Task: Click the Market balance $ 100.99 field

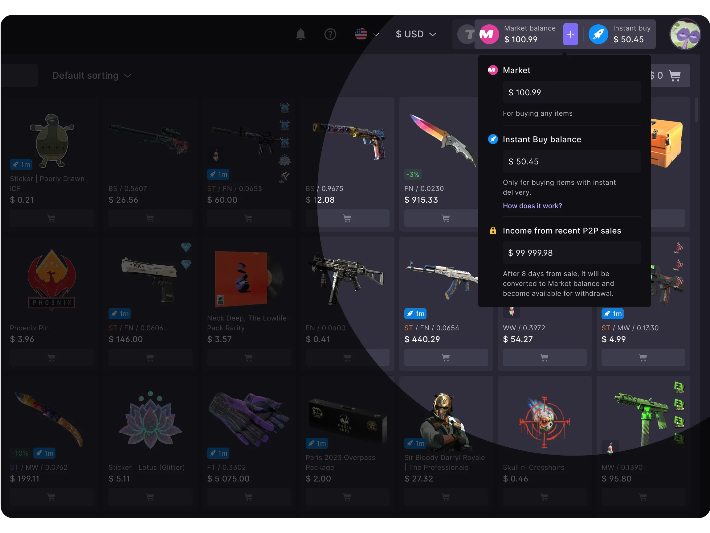Action: click(571, 93)
